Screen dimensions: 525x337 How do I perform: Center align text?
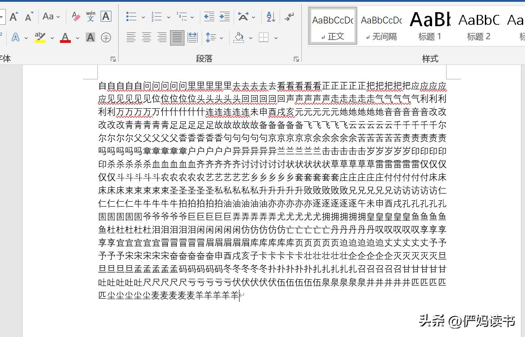(146, 37)
